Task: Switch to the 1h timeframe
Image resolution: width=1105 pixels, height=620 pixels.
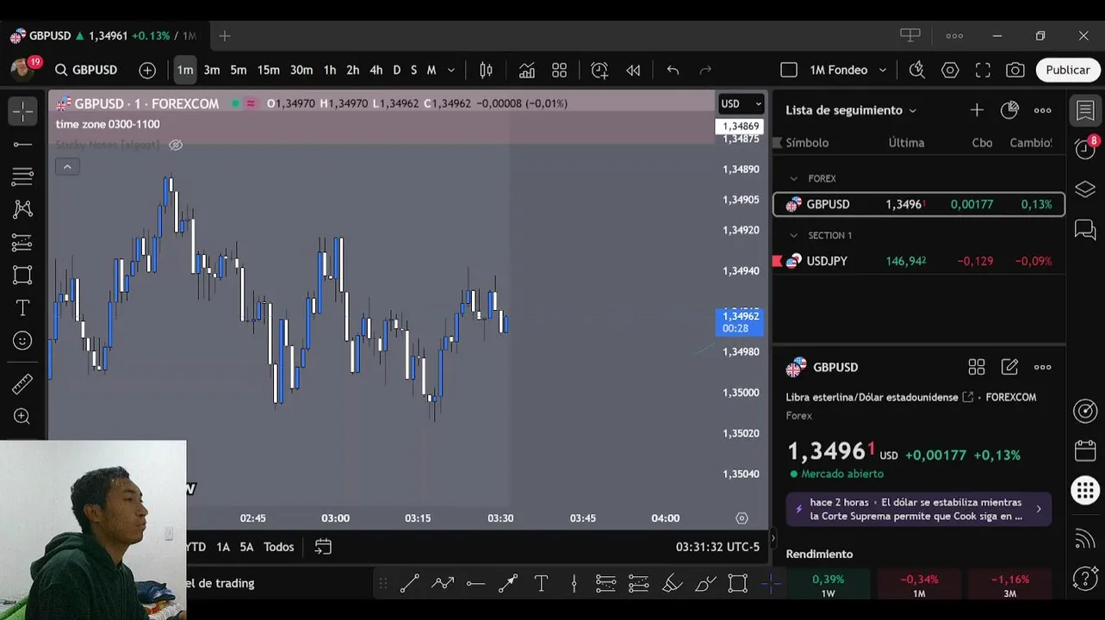Action: [x=330, y=70]
